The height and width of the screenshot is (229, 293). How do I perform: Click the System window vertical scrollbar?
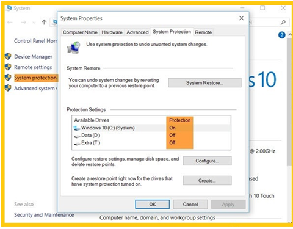[x=289, y=102]
